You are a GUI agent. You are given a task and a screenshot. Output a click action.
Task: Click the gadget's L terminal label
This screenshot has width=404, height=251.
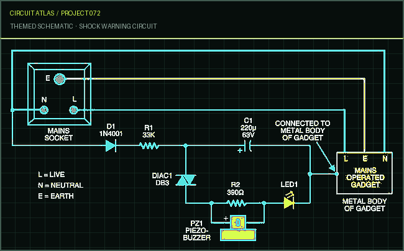(346, 158)
